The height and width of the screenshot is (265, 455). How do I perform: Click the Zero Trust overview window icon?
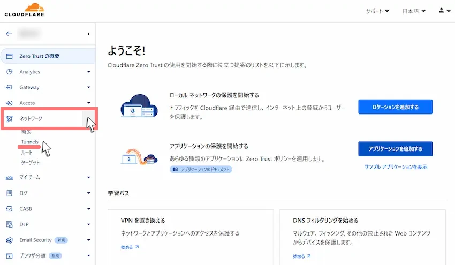[9, 56]
